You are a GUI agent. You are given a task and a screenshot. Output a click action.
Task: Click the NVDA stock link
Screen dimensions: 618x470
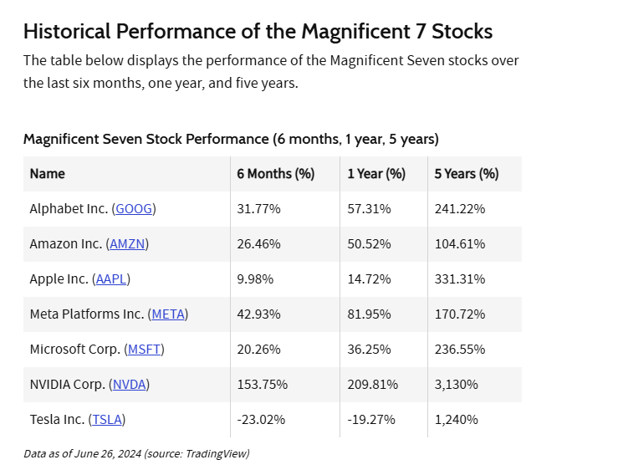pos(129,385)
